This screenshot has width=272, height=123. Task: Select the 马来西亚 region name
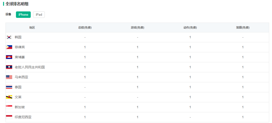(21, 77)
